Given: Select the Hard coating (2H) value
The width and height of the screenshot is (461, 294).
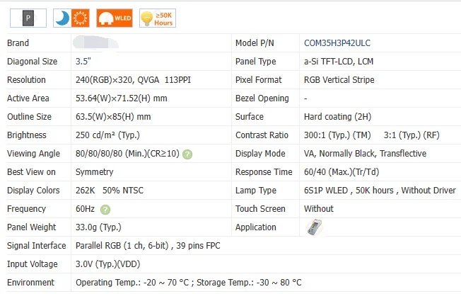Looking at the screenshot, I should (x=337, y=117).
